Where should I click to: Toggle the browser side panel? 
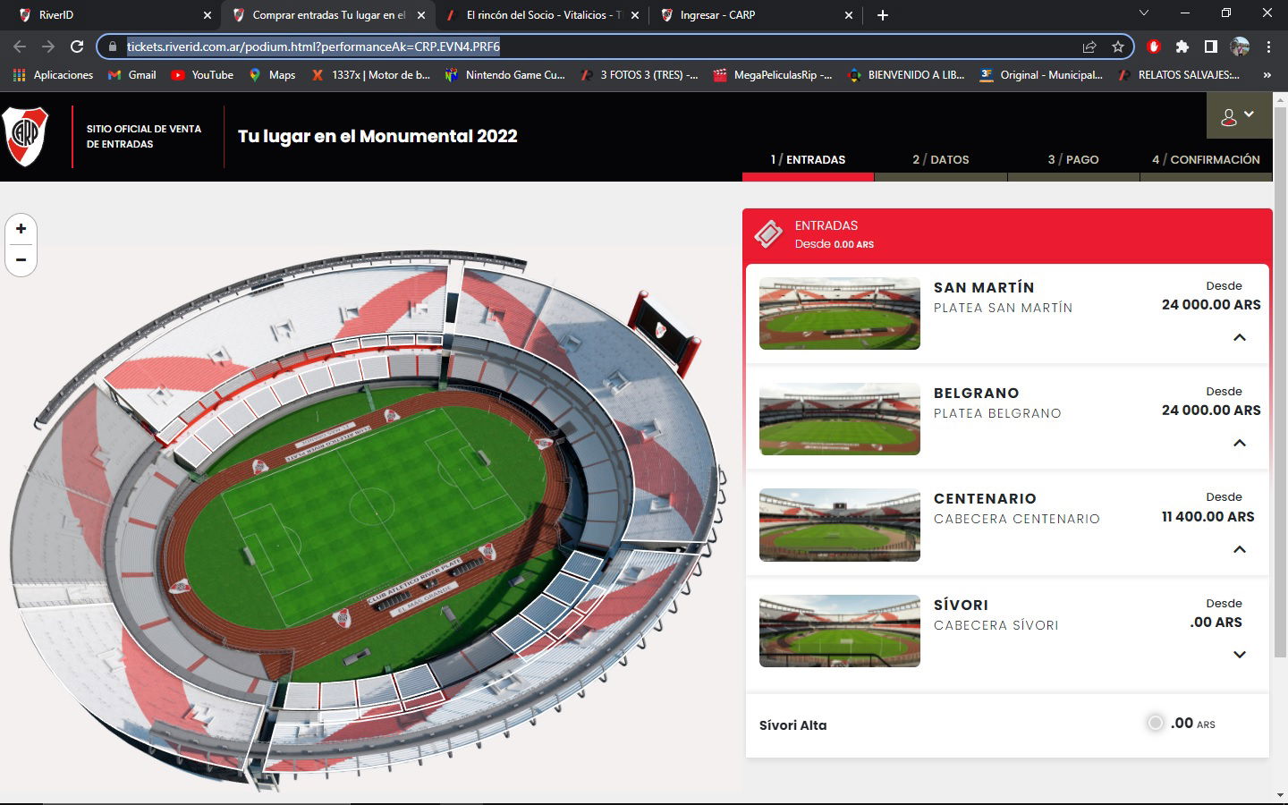pos(1210,47)
